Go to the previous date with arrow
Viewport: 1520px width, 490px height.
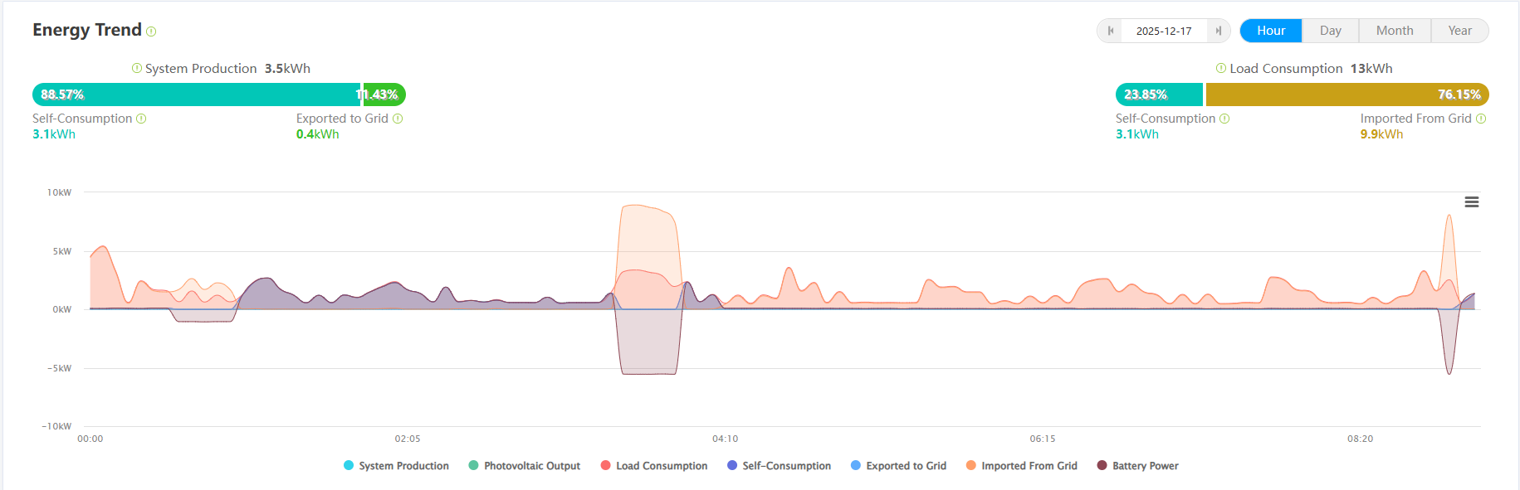[1111, 31]
